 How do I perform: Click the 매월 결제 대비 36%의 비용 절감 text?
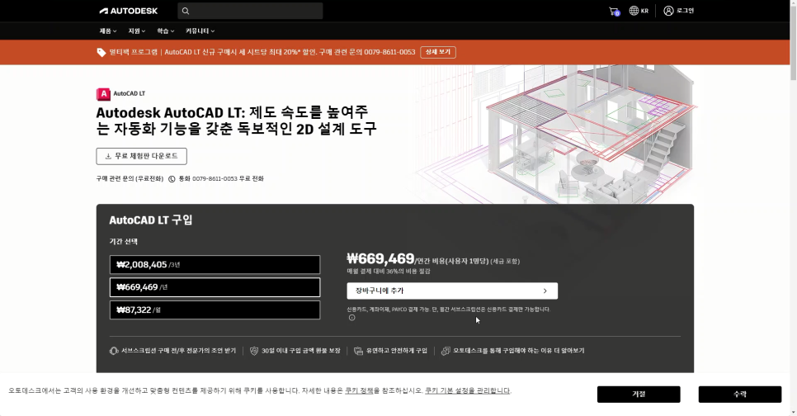(x=389, y=272)
